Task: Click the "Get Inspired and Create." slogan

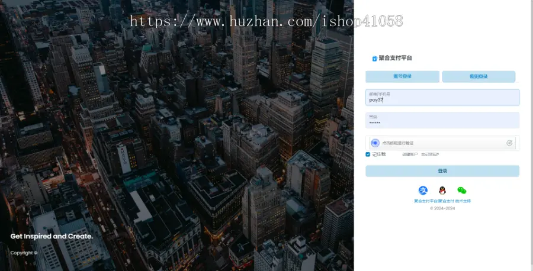Action: click(x=52, y=236)
